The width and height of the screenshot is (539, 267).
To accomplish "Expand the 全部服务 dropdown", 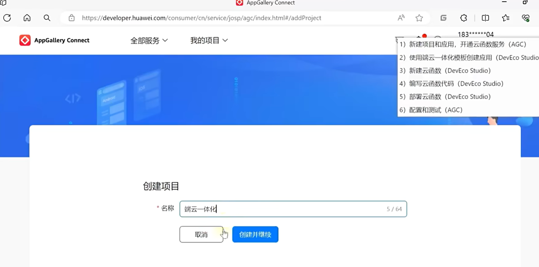I will click(149, 41).
